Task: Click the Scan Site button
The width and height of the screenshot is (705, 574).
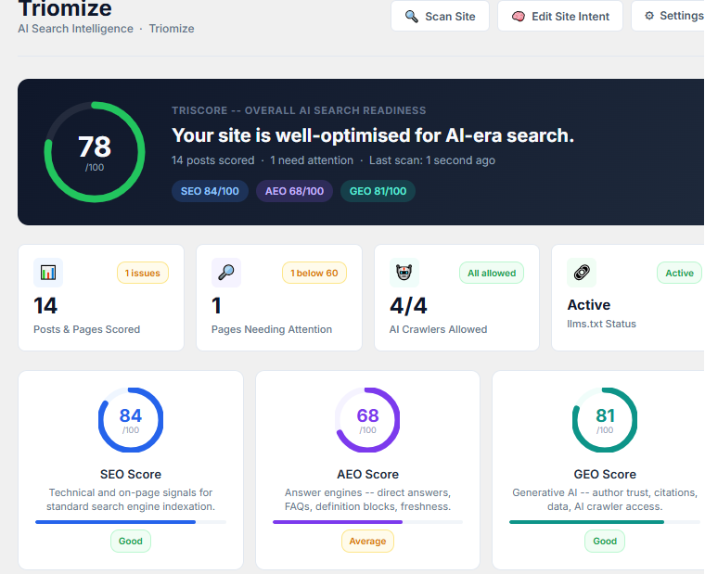Action: click(x=440, y=16)
